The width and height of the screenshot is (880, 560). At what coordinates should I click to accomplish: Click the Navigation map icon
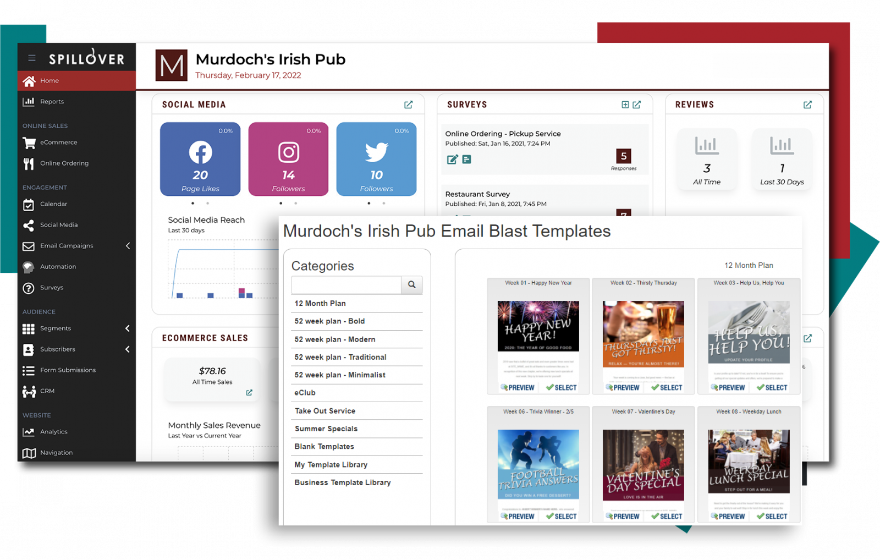[29, 453]
